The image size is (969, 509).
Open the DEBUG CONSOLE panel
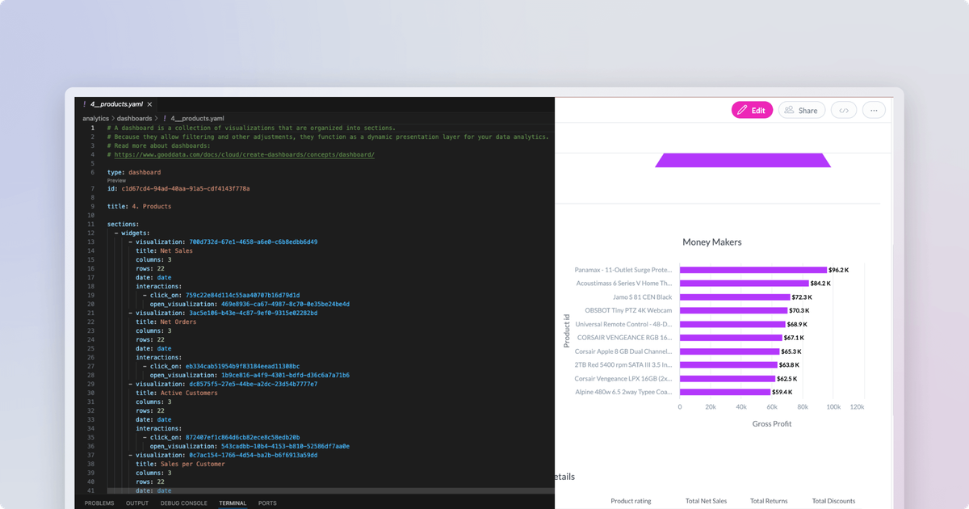[x=183, y=503]
